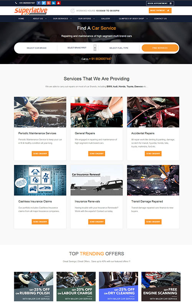Screen dimensions: 192x303
Task: Open the Accidental Repairs service image
Action: click(x=153, y=112)
